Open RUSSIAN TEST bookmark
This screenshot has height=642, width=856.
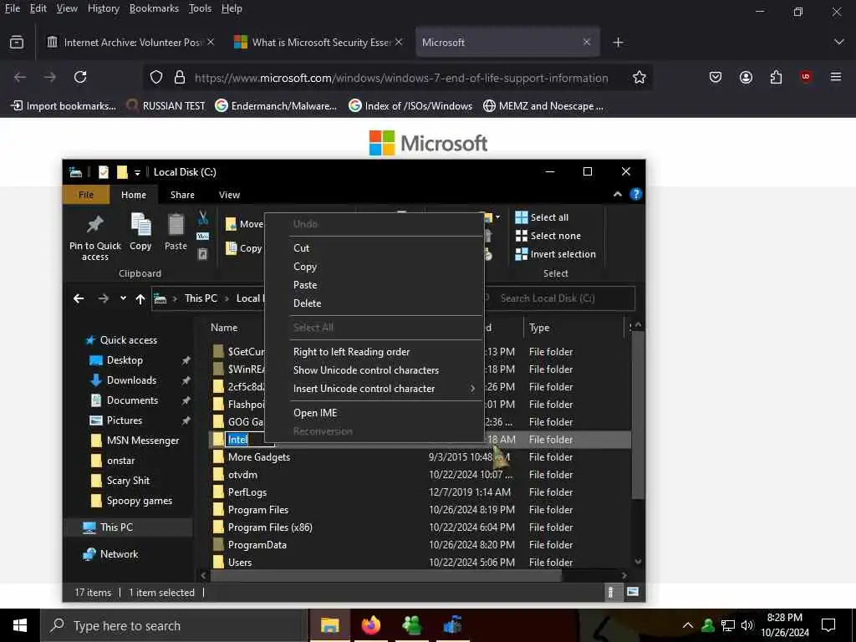pos(166,106)
